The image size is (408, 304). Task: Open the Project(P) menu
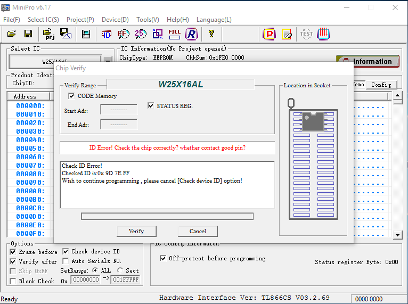coord(80,20)
